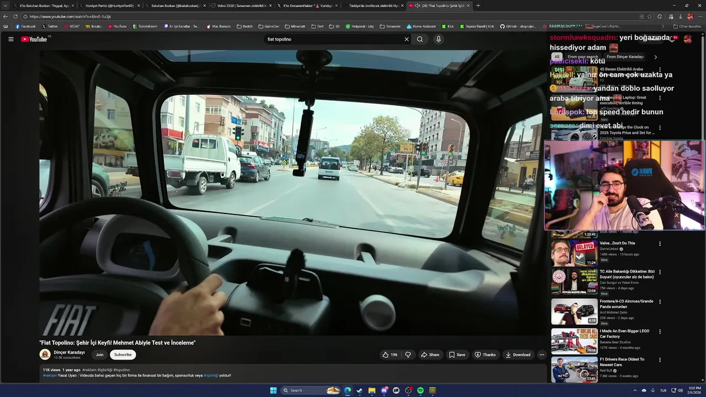Open the Reddit bookmark
The width and height of the screenshot is (706, 397).
click(x=244, y=26)
